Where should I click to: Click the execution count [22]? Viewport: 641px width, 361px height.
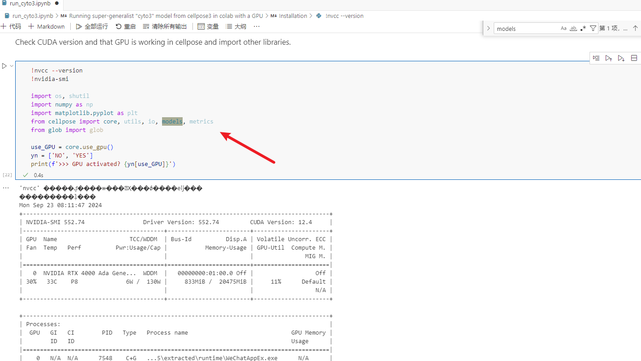[x=7, y=175]
